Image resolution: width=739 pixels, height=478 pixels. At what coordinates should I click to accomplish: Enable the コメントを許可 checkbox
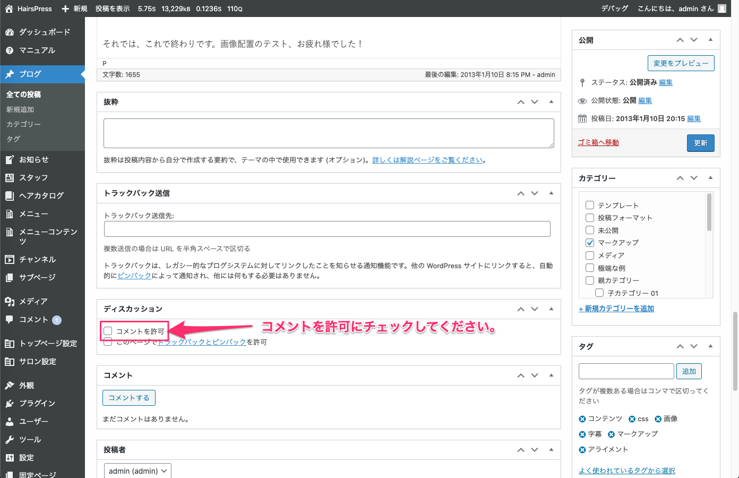pyautogui.click(x=108, y=331)
